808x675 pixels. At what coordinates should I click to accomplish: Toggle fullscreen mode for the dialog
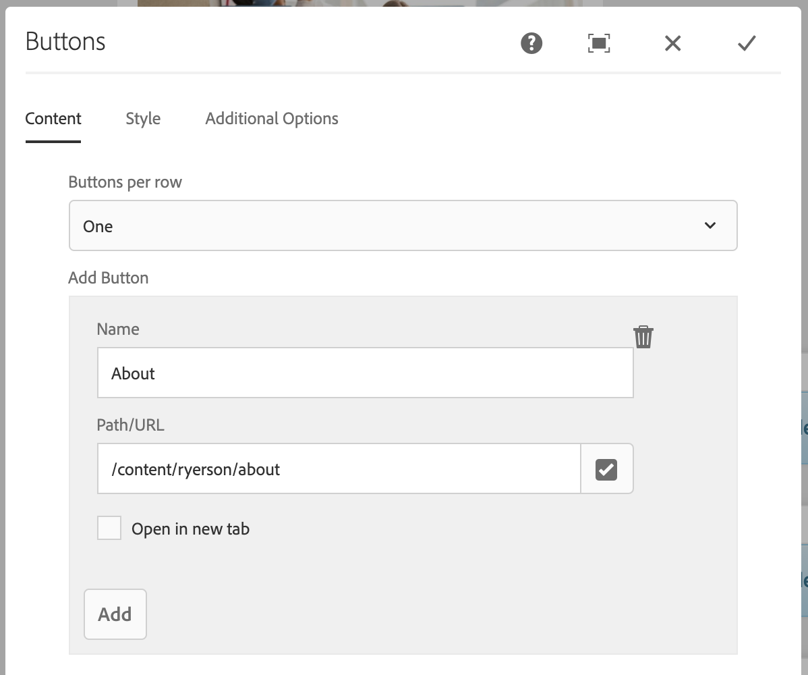click(x=599, y=44)
